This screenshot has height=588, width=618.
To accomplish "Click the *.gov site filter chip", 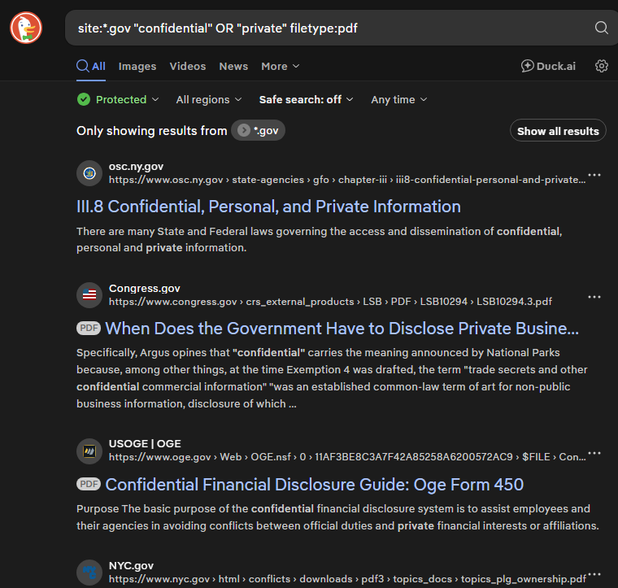I will (258, 130).
